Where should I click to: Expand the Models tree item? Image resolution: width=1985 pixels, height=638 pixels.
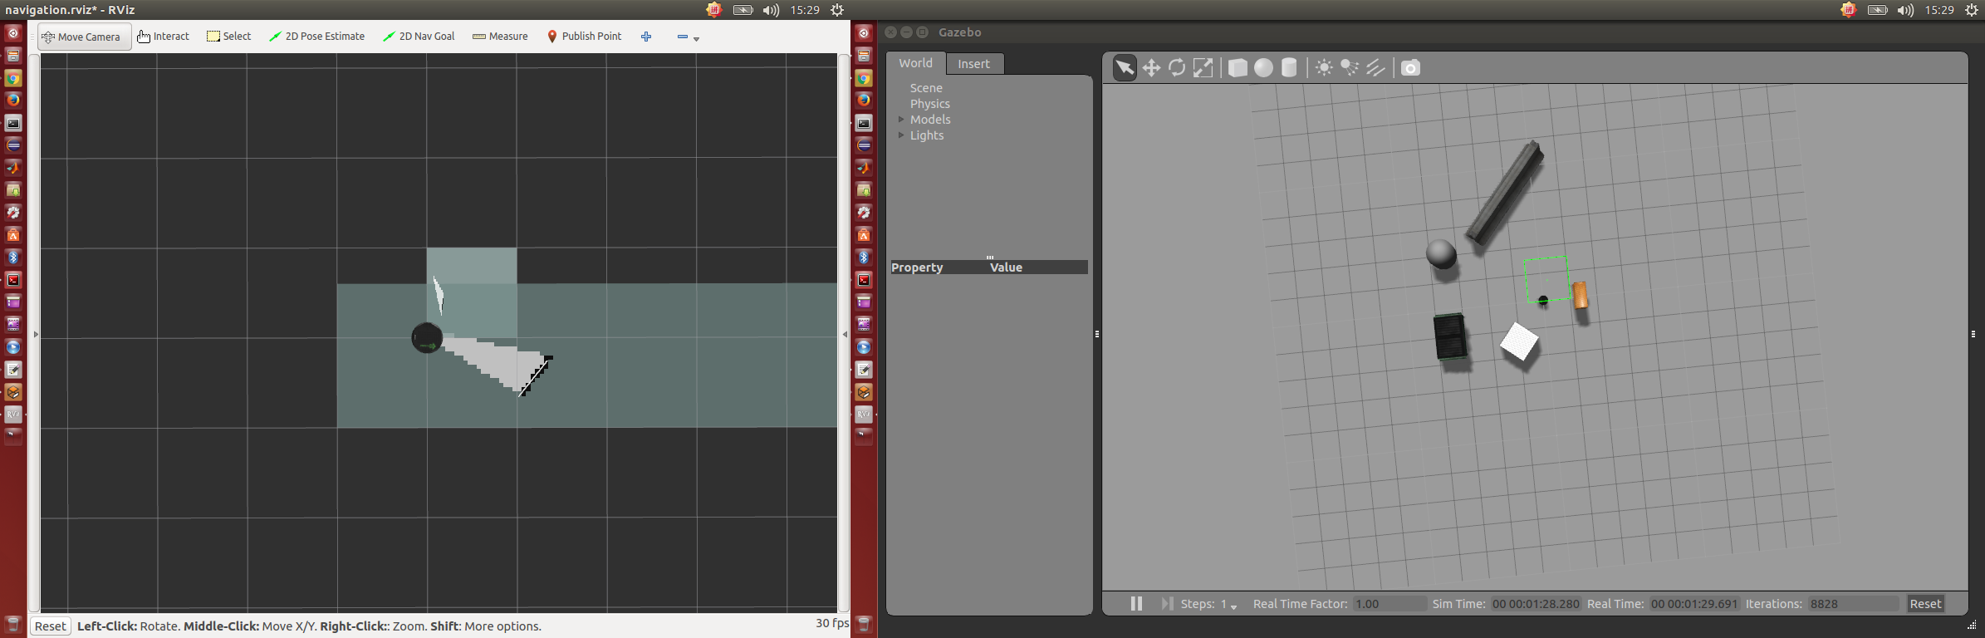[901, 120]
